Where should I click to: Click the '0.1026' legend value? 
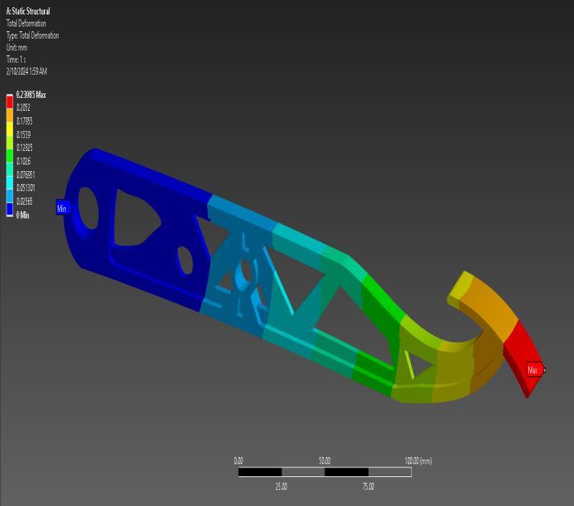(23, 161)
